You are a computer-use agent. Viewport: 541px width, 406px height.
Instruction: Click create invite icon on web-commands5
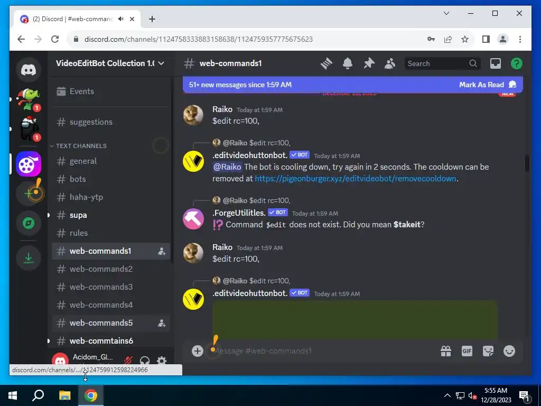pyautogui.click(x=162, y=323)
